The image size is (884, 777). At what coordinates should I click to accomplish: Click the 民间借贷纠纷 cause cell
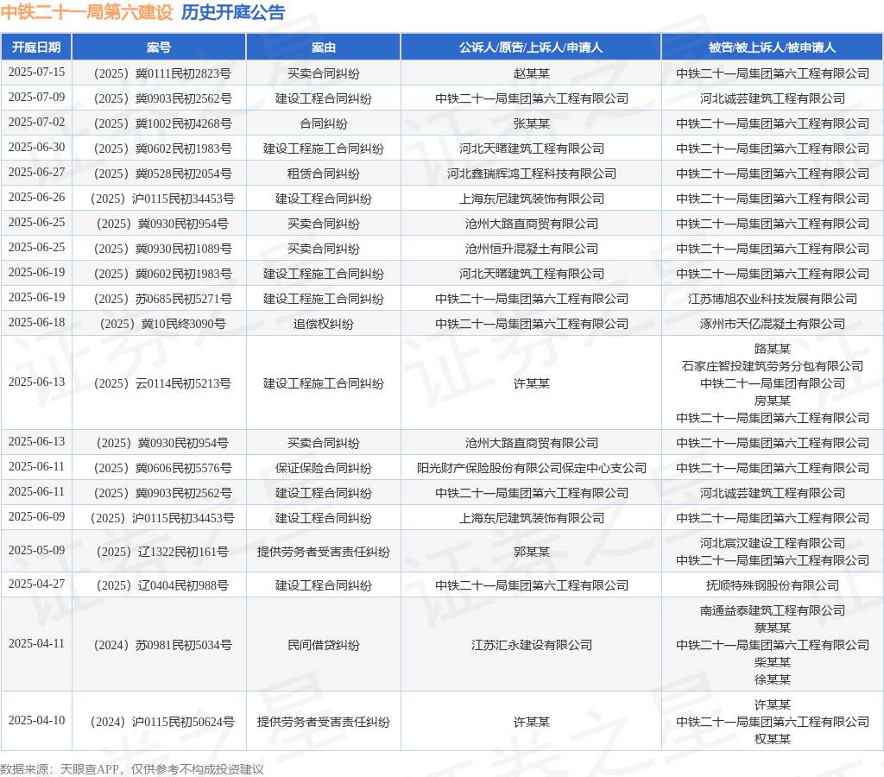tap(323, 645)
